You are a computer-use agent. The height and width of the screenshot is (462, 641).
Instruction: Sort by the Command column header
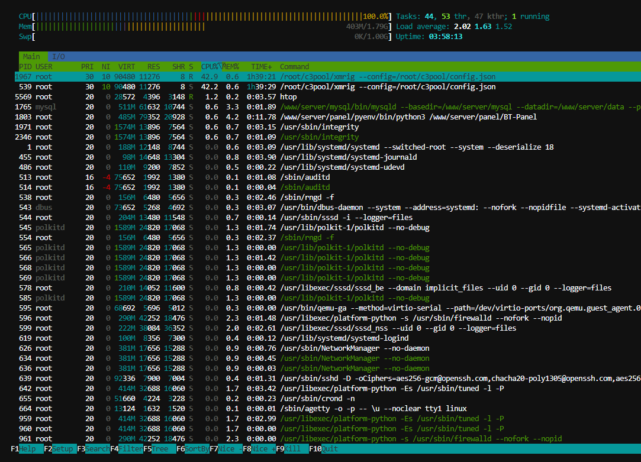[x=294, y=67]
